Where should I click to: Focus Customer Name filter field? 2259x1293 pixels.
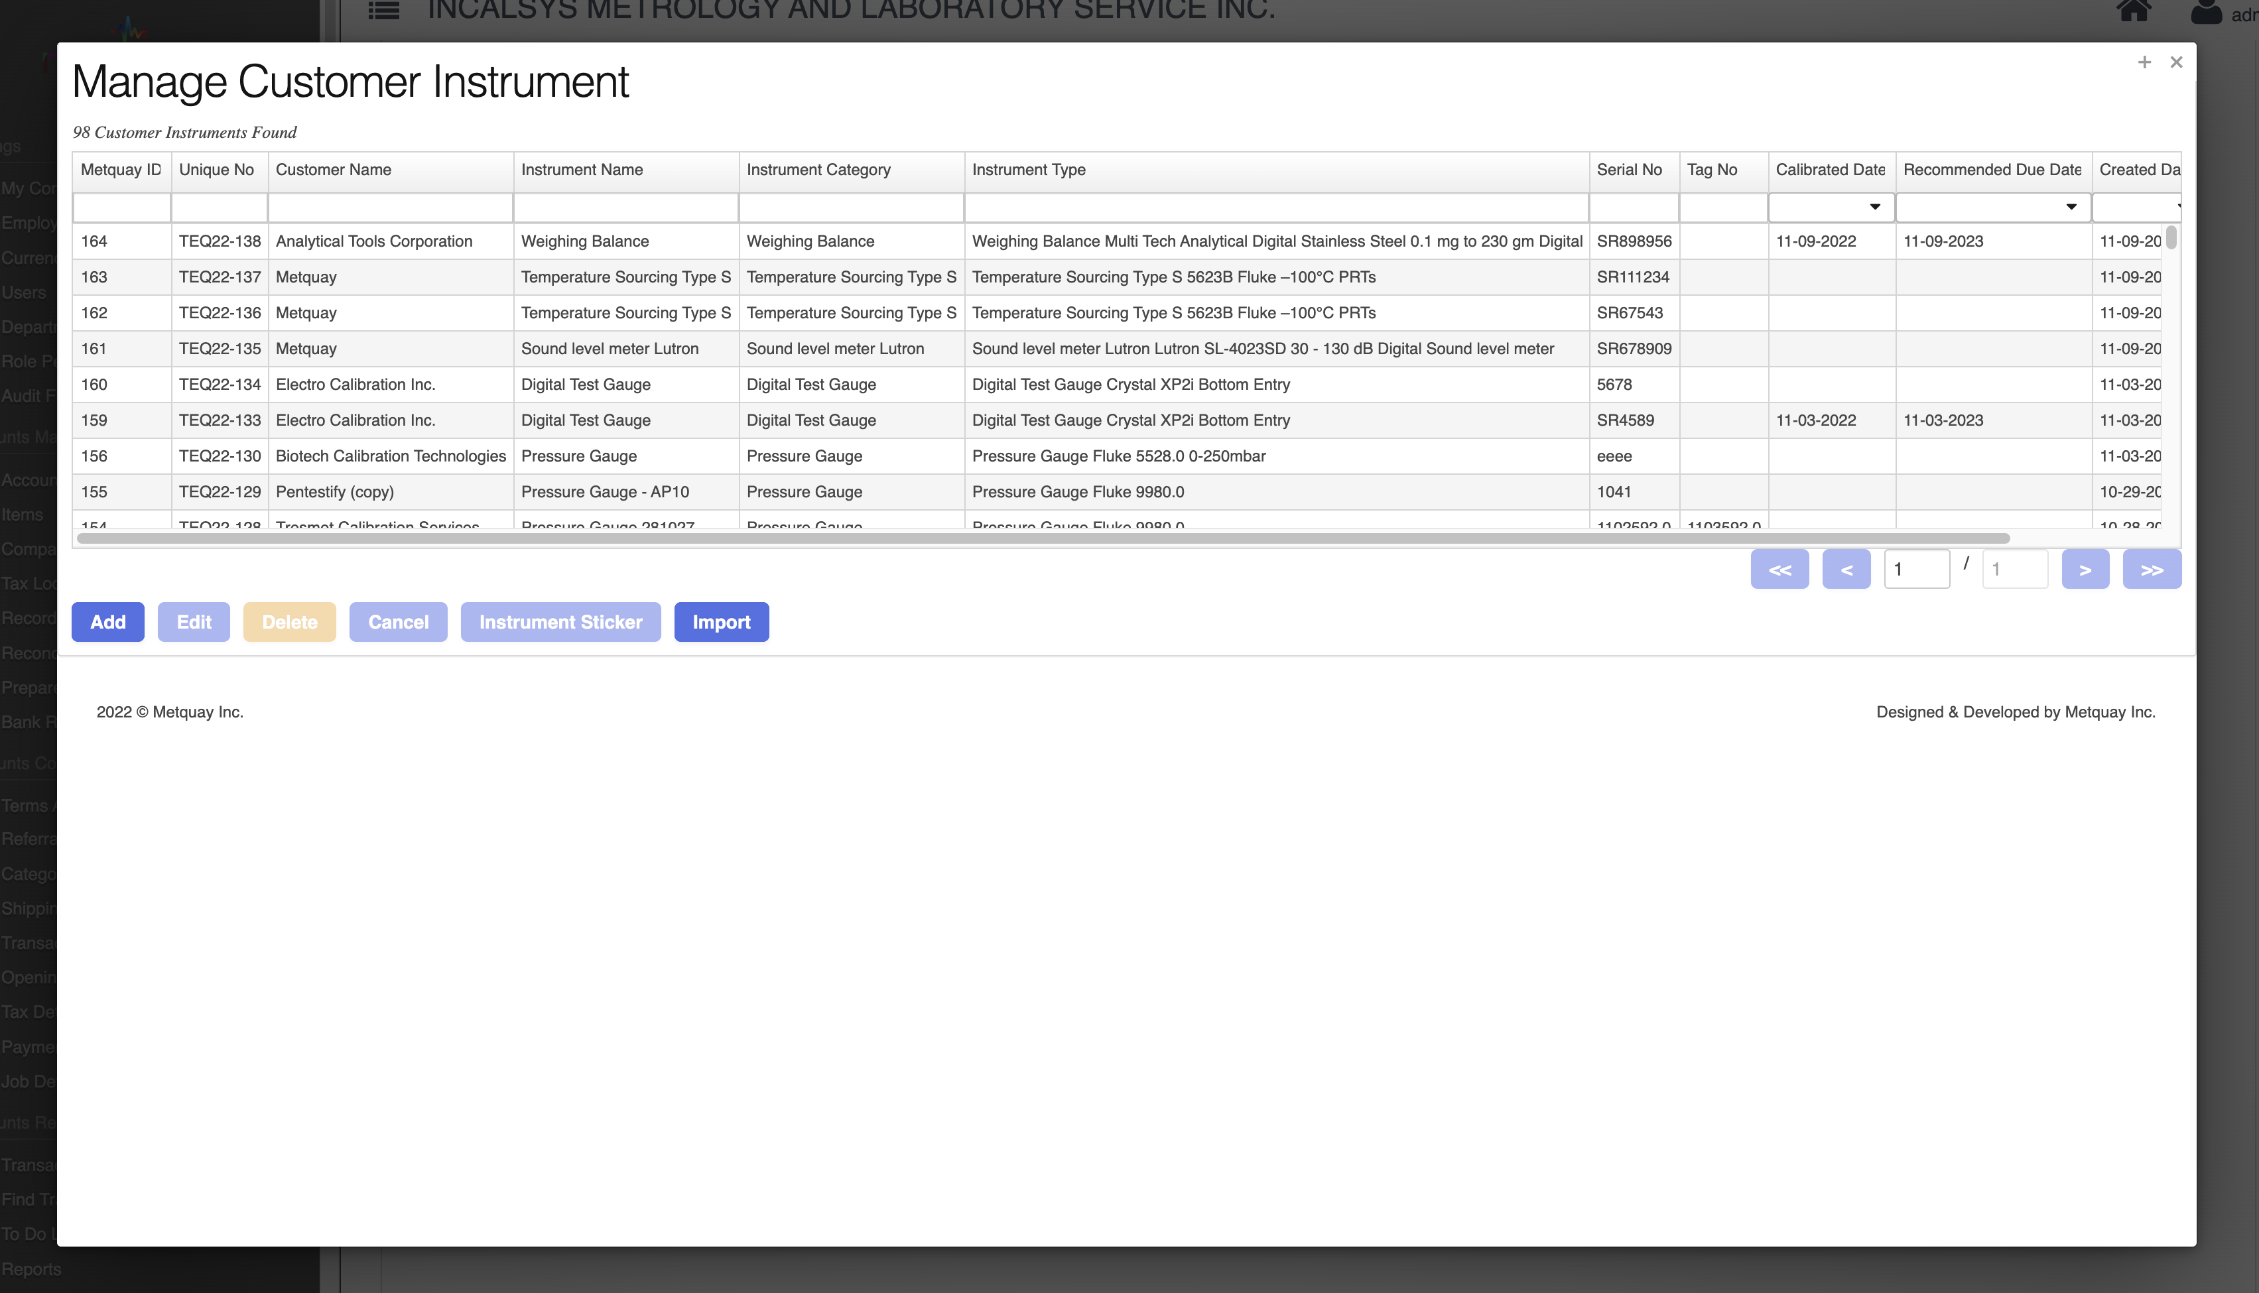click(390, 208)
